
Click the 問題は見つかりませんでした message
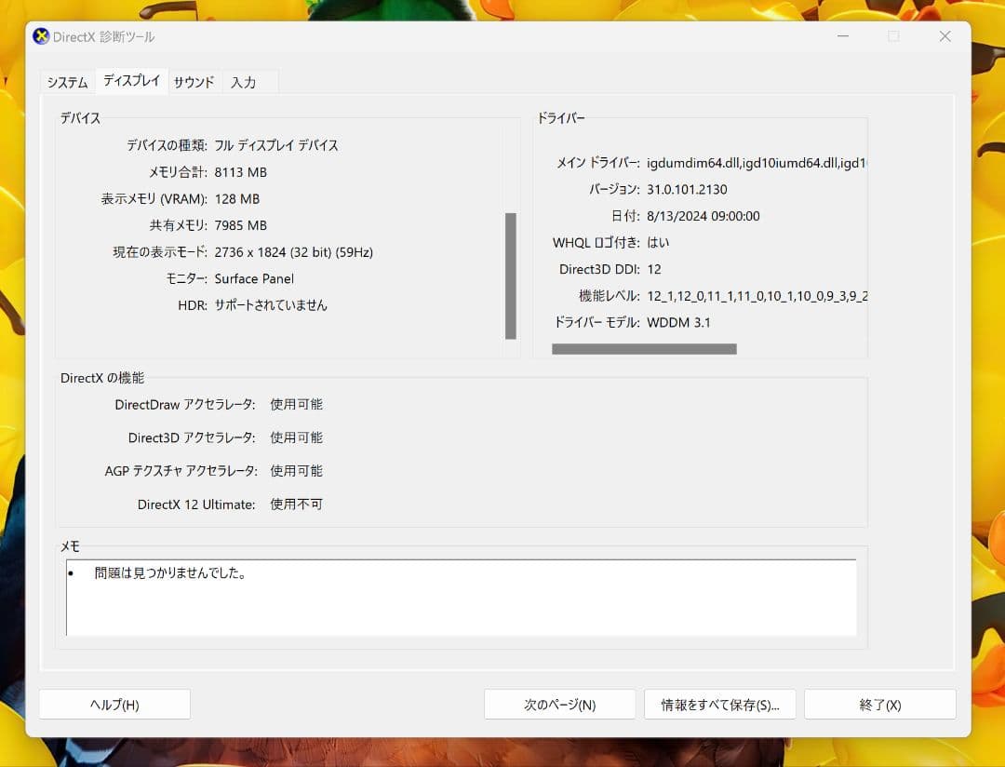(167, 573)
